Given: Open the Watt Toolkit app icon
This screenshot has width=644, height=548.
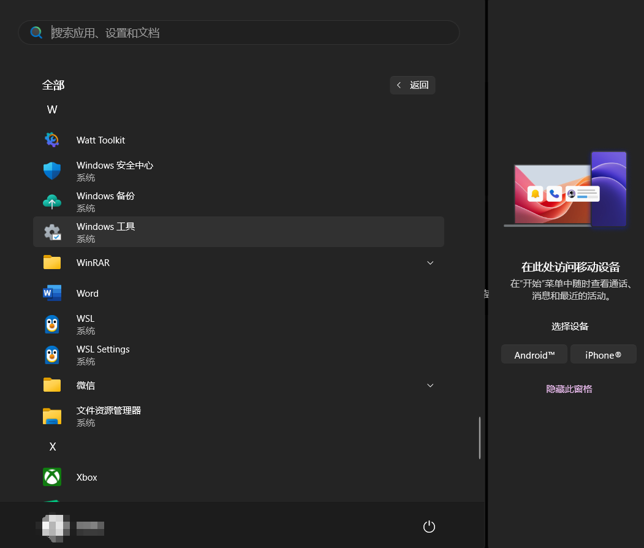Looking at the screenshot, I should [52, 140].
